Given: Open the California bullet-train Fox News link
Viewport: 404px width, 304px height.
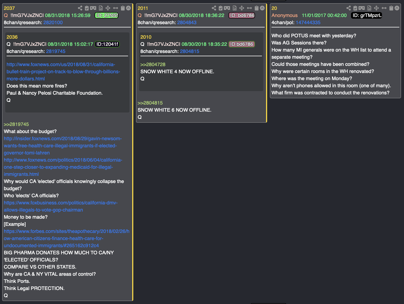Looking at the screenshot, I should pos(63,72).
